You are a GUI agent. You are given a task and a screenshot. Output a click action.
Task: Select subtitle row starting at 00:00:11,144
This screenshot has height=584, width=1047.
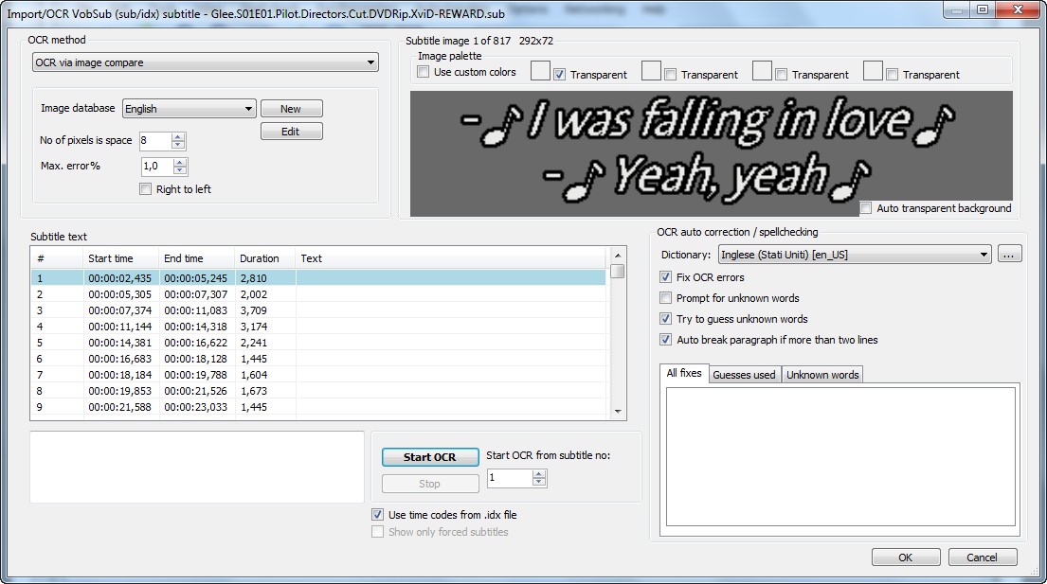coord(318,327)
